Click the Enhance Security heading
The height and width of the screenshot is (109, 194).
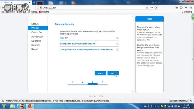pos(64,24)
